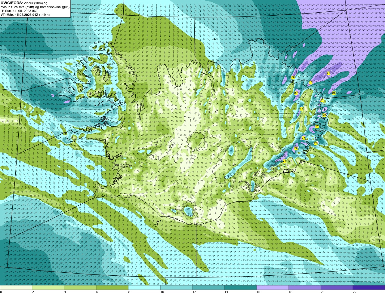The image size is (385, 294).
Task: Click the '10' value label on the wind scale
Action: 162,292
